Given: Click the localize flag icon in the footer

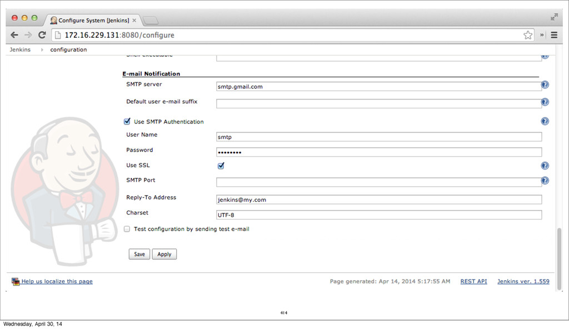Looking at the screenshot, I should (x=15, y=281).
